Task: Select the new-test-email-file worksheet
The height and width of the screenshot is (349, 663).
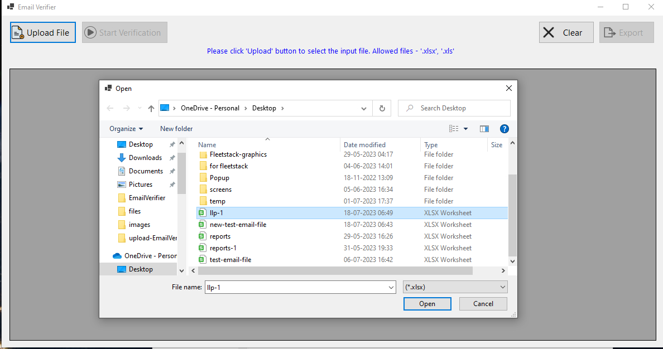Action: (238, 225)
